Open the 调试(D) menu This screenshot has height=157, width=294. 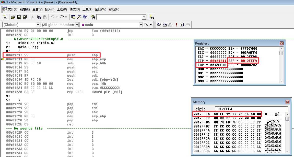click(x=75, y=9)
